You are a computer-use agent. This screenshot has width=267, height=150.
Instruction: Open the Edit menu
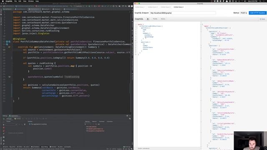(20, 1)
